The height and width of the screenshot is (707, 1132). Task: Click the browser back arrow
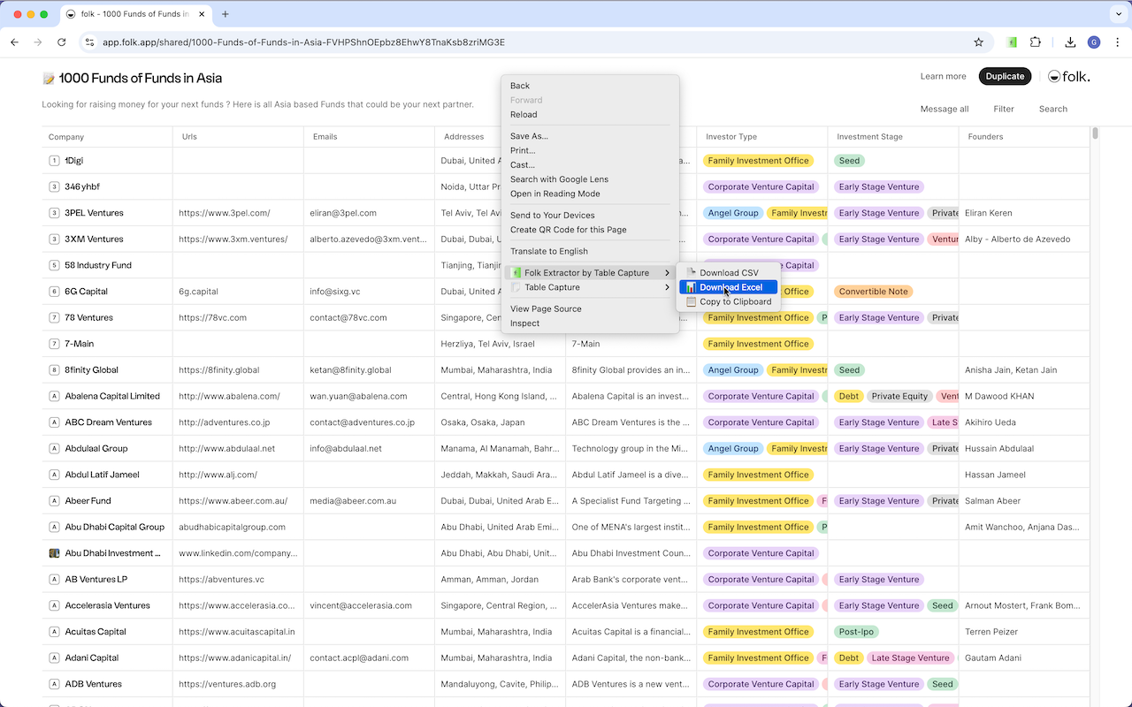(x=15, y=42)
